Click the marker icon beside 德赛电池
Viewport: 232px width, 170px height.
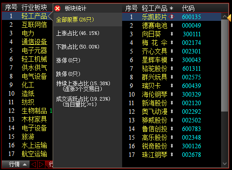172,25
